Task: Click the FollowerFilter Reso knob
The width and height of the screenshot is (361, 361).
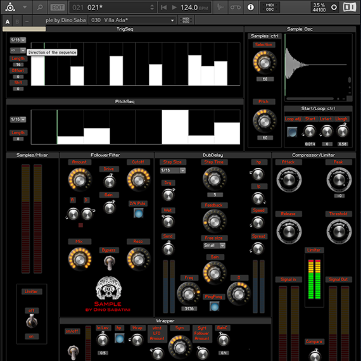Action: coord(138,259)
